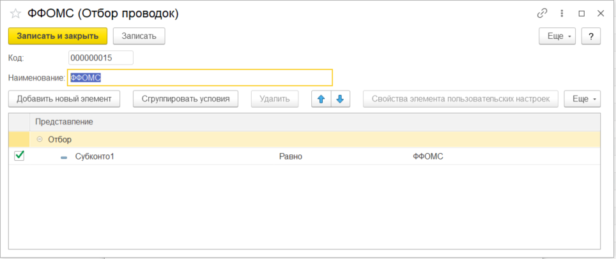Uncheck the Субконто1 filter checkbox
The image size is (616, 259).
pyautogui.click(x=19, y=156)
